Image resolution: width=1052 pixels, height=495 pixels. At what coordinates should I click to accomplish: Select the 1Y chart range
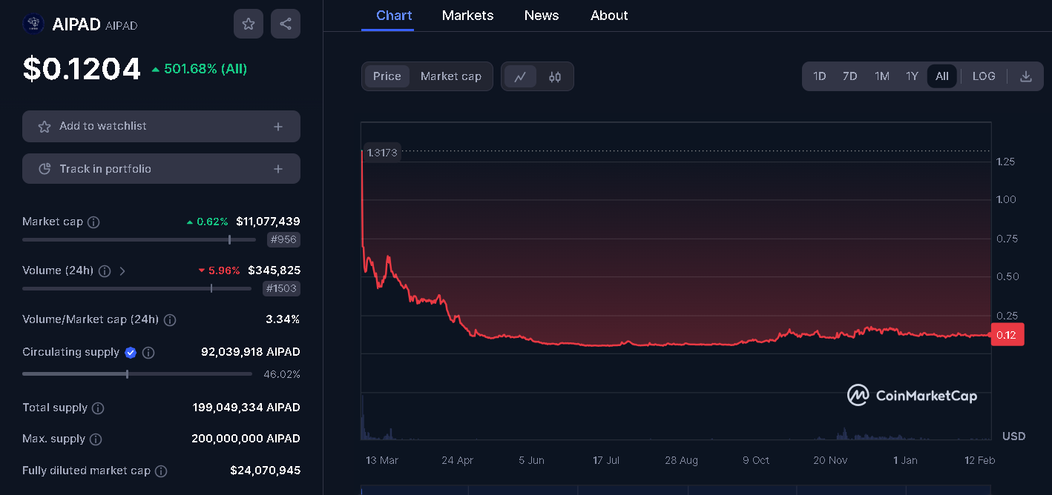[x=912, y=76]
